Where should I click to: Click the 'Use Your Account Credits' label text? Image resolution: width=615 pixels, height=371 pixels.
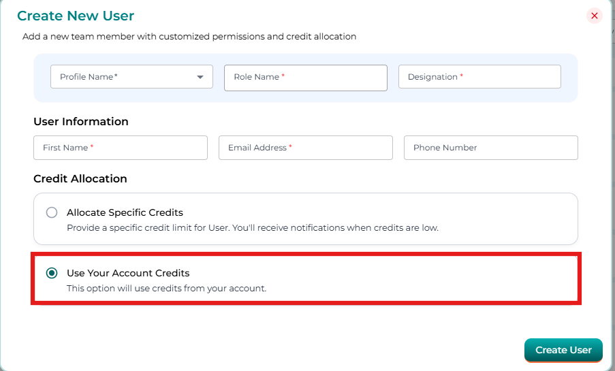[x=128, y=273]
